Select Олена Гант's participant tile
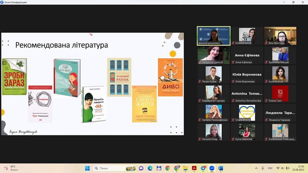The width and height of the screenshot is (308, 173). click(280, 93)
